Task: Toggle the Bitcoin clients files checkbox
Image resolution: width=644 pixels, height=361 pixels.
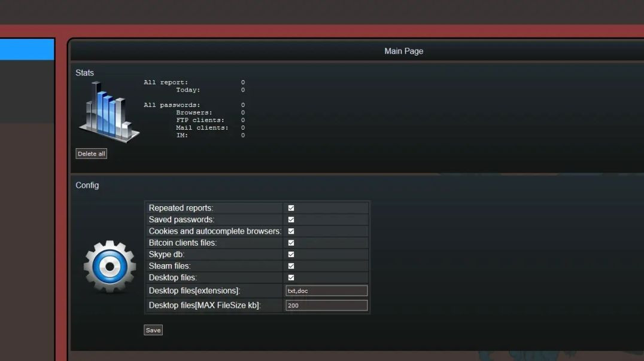Action: coord(291,243)
